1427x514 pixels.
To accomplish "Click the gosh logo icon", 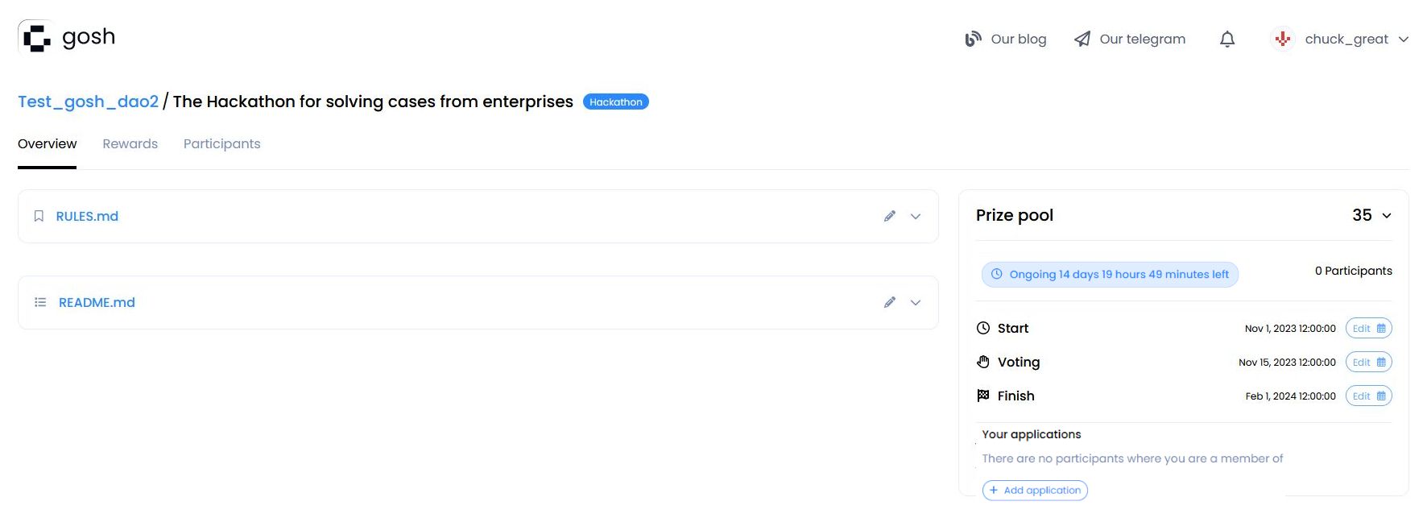I will click(36, 38).
